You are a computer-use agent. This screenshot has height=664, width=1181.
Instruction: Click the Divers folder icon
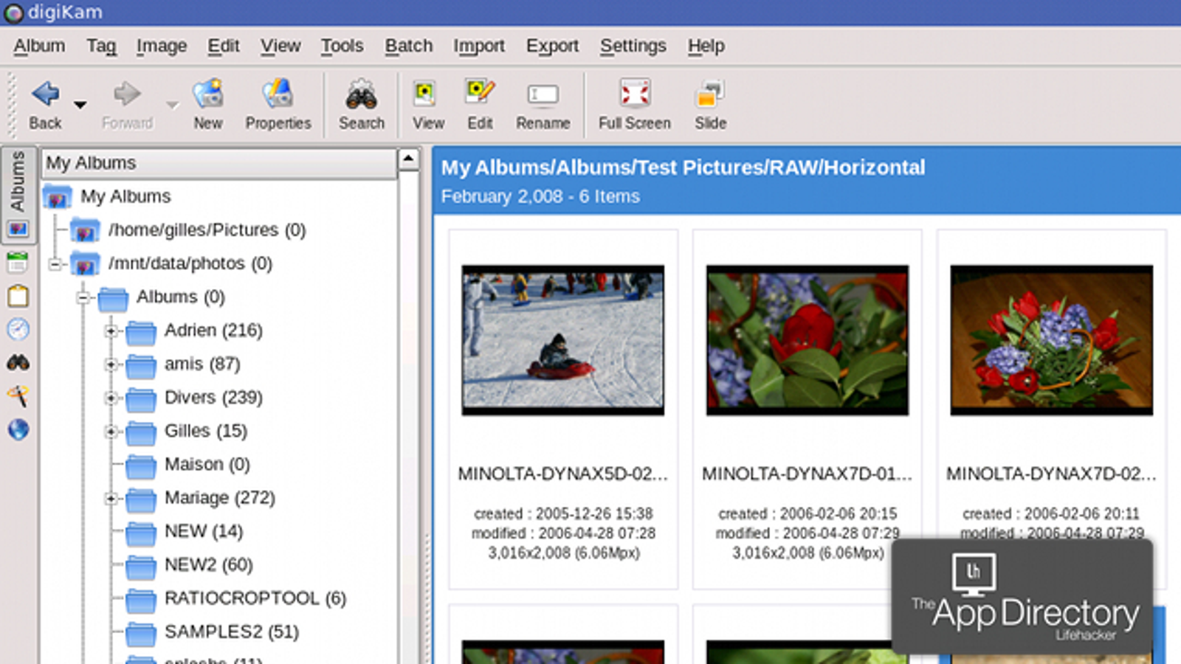coord(140,399)
